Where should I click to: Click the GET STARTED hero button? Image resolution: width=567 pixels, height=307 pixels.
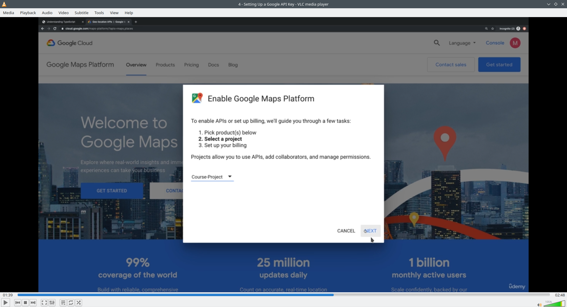pyautogui.click(x=112, y=191)
